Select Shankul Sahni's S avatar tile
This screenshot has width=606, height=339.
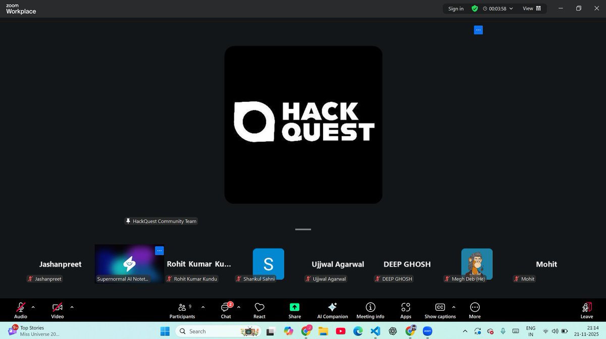pos(268,264)
